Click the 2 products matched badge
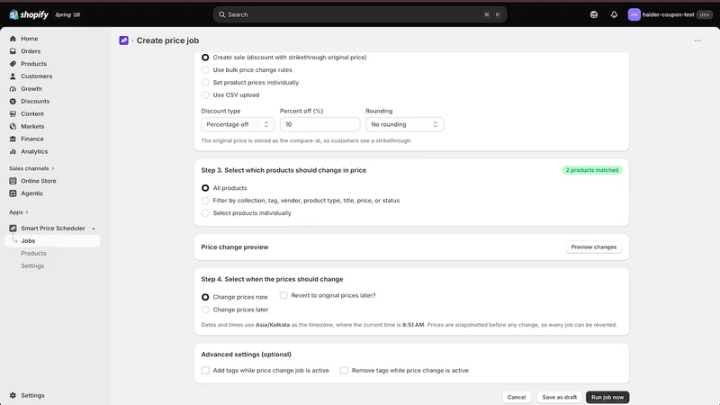 click(x=592, y=170)
